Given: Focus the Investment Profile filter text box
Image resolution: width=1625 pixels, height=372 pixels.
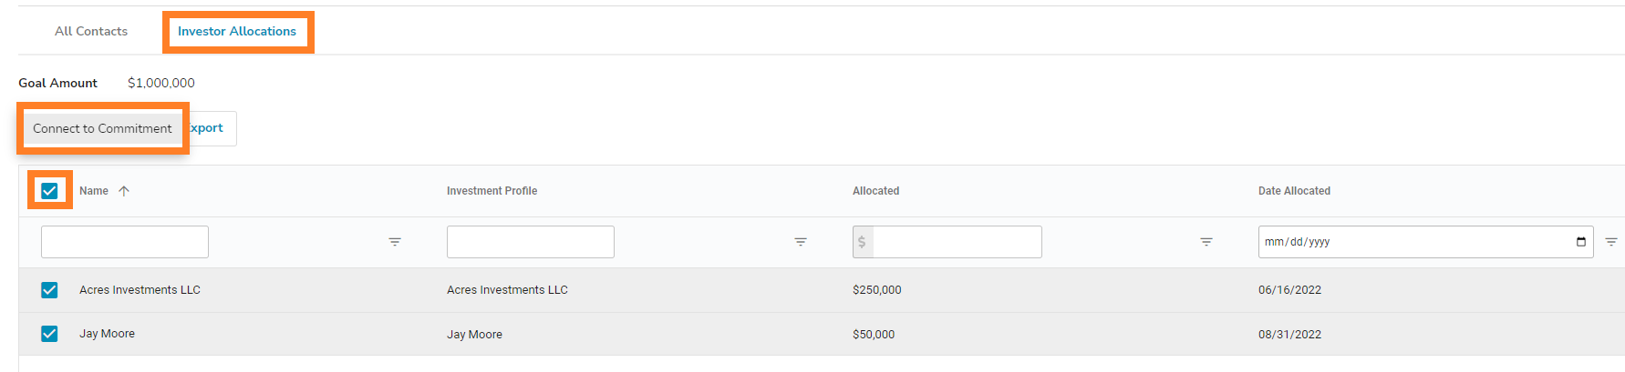Looking at the screenshot, I should point(531,242).
